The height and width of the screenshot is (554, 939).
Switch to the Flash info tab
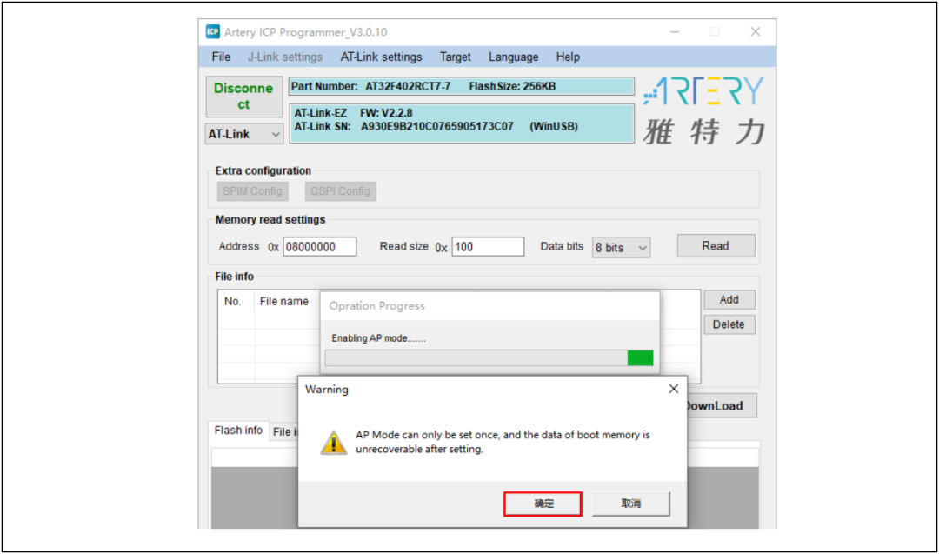[238, 430]
